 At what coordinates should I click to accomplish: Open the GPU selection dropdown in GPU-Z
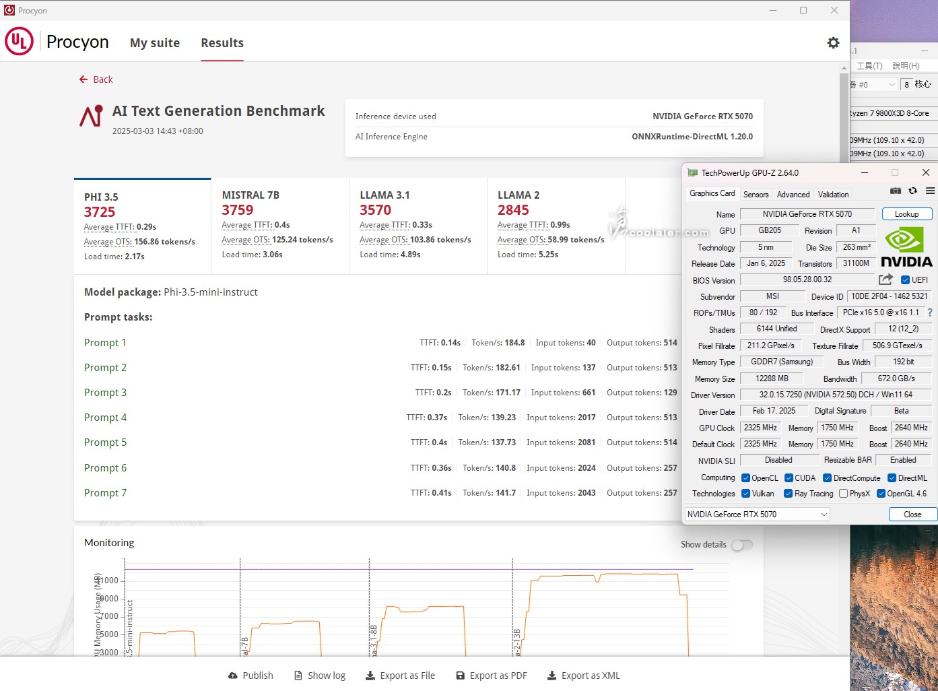coord(757,515)
